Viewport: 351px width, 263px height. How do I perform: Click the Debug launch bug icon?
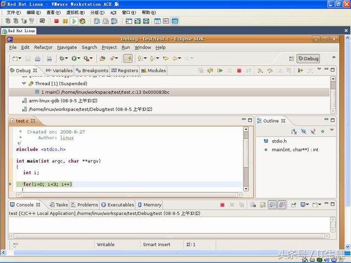(61, 59)
